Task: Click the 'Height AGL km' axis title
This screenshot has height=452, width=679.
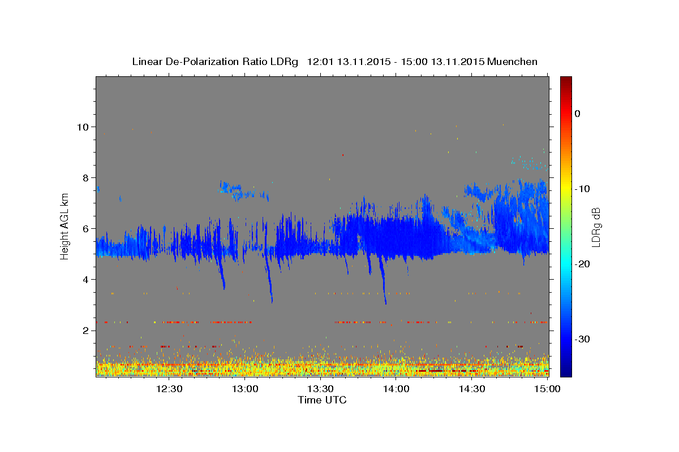Action: tap(65, 227)
